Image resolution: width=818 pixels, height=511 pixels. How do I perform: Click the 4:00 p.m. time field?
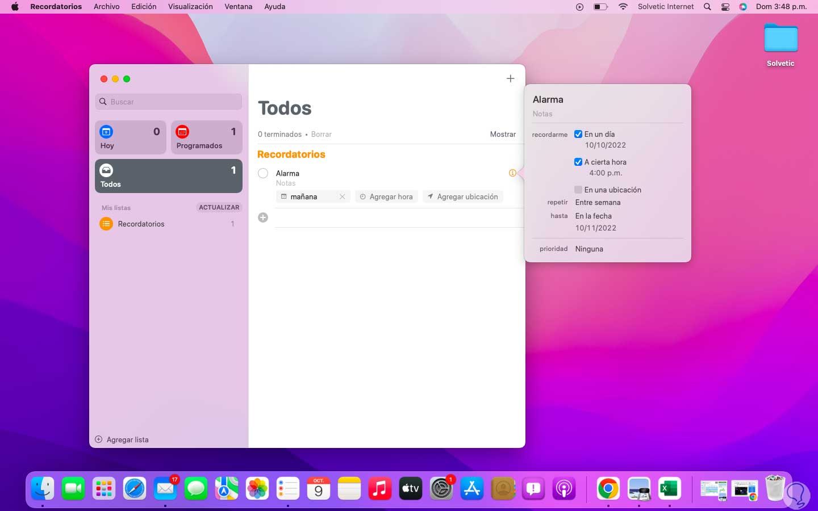pyautogui.click(x=606, y=173)
